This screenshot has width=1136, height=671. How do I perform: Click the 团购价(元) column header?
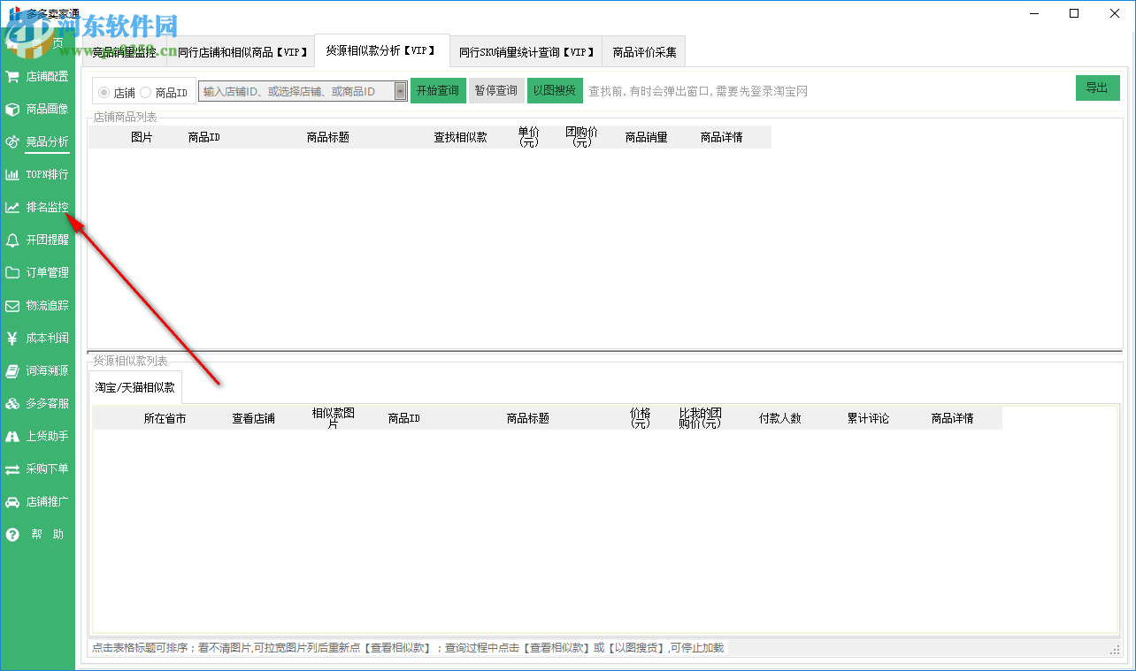[x=581, y=137]
